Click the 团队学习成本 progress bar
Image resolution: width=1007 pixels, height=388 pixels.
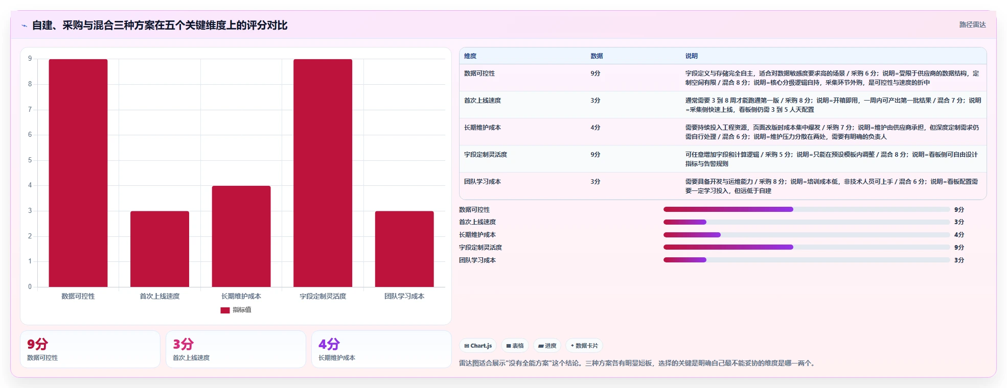[807, 260]
